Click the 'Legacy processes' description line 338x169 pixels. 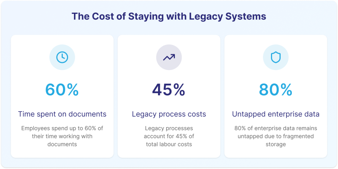(x=169, y=128)
